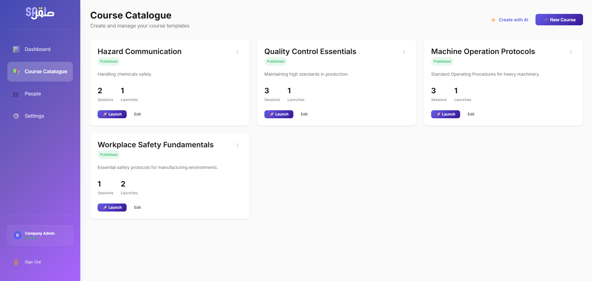Viewport: 592px width, 281px height.
Task: Click the Settings gear icon
Action: pyautogui.click(x=16, y=116)
